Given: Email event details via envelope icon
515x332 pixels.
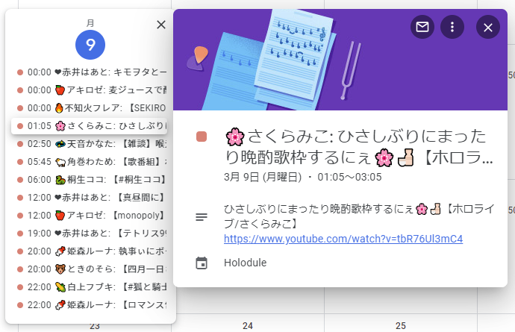Looking at the screenshot, I should coord(422,27).
